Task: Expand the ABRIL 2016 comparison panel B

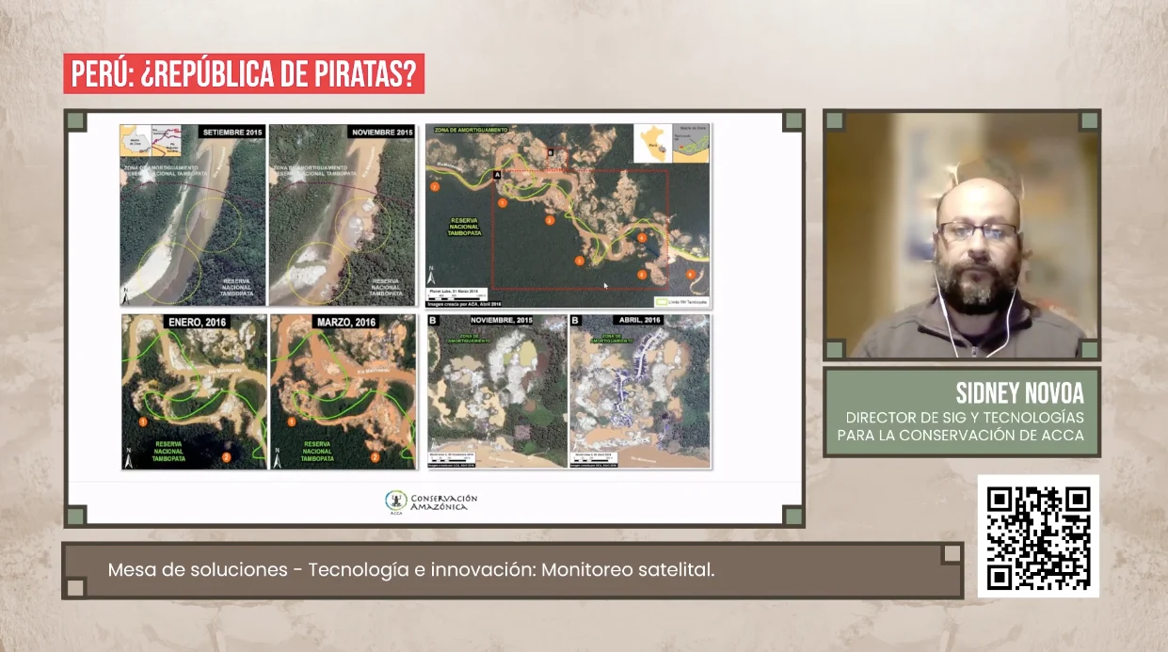Action: click(635, 390)
